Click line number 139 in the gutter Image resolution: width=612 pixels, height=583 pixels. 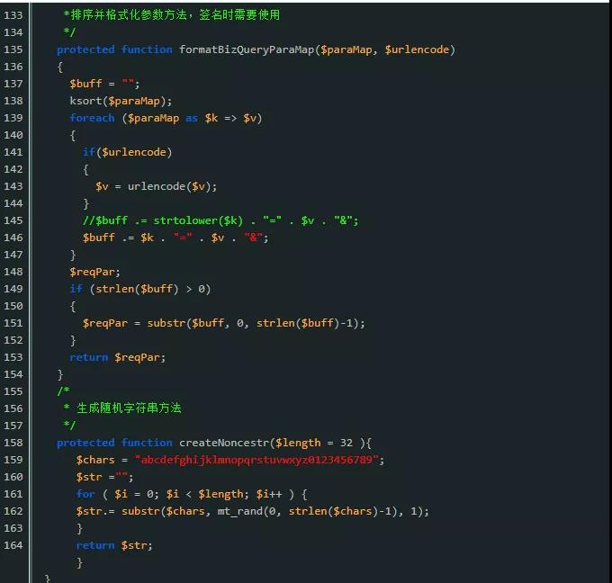13,118
